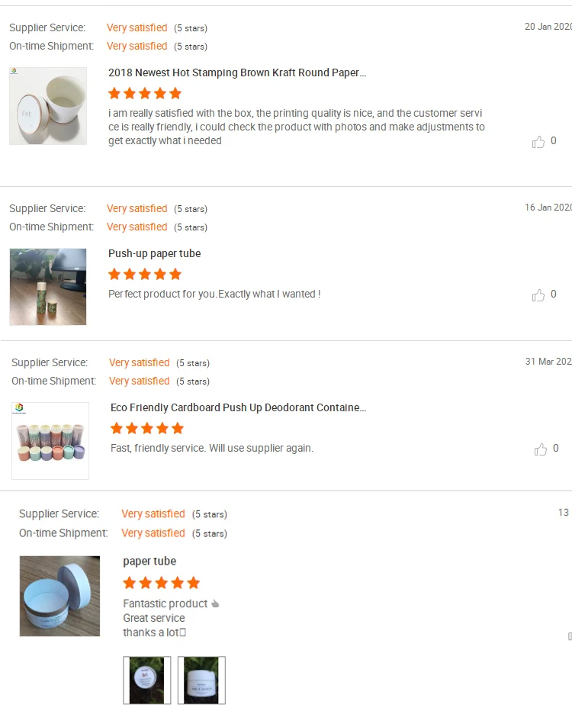Click thumbs-up on Push-up paper tube review
The width and height of the screenshot is (572, 721).
(x=538, y=295)
